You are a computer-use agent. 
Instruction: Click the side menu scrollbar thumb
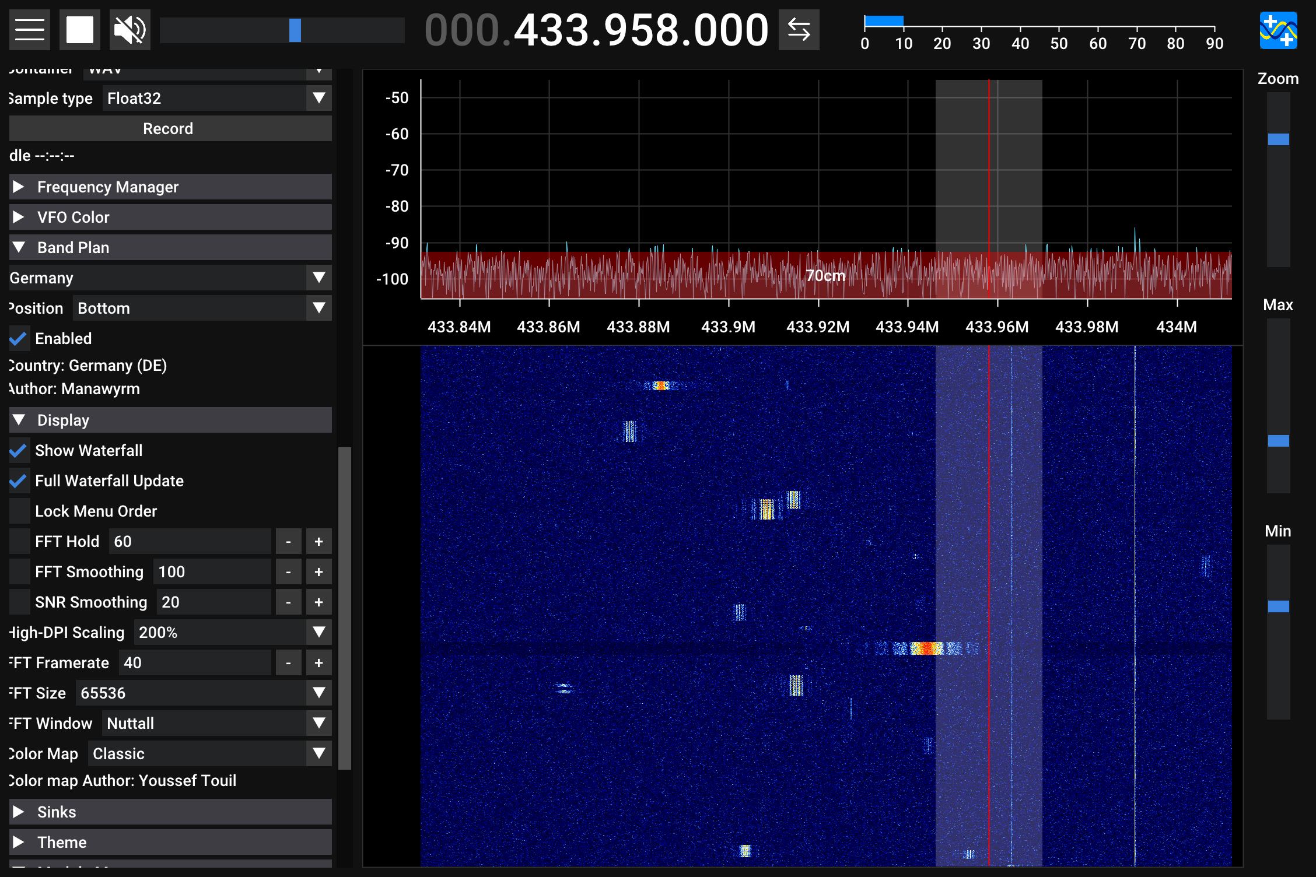tap(345, 608)
